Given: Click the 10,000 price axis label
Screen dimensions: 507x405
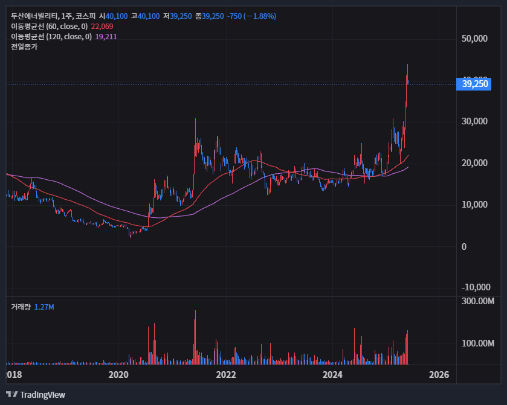Looking at the screenshot, I should pyautogui.click(x=474, y=205).
